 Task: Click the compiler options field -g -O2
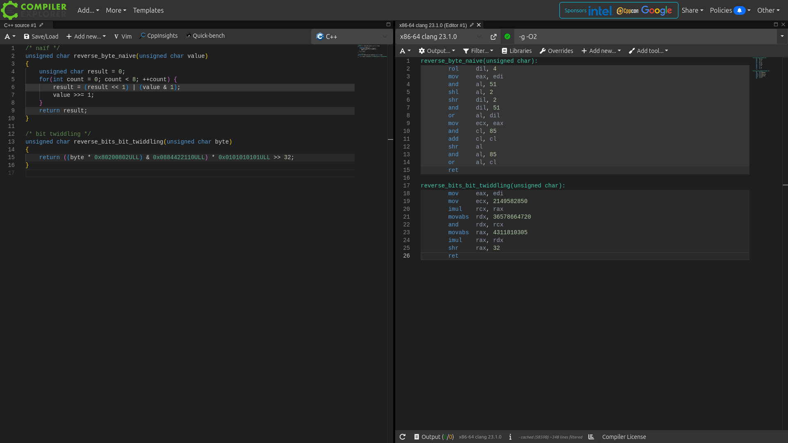(x=645, y=37)
